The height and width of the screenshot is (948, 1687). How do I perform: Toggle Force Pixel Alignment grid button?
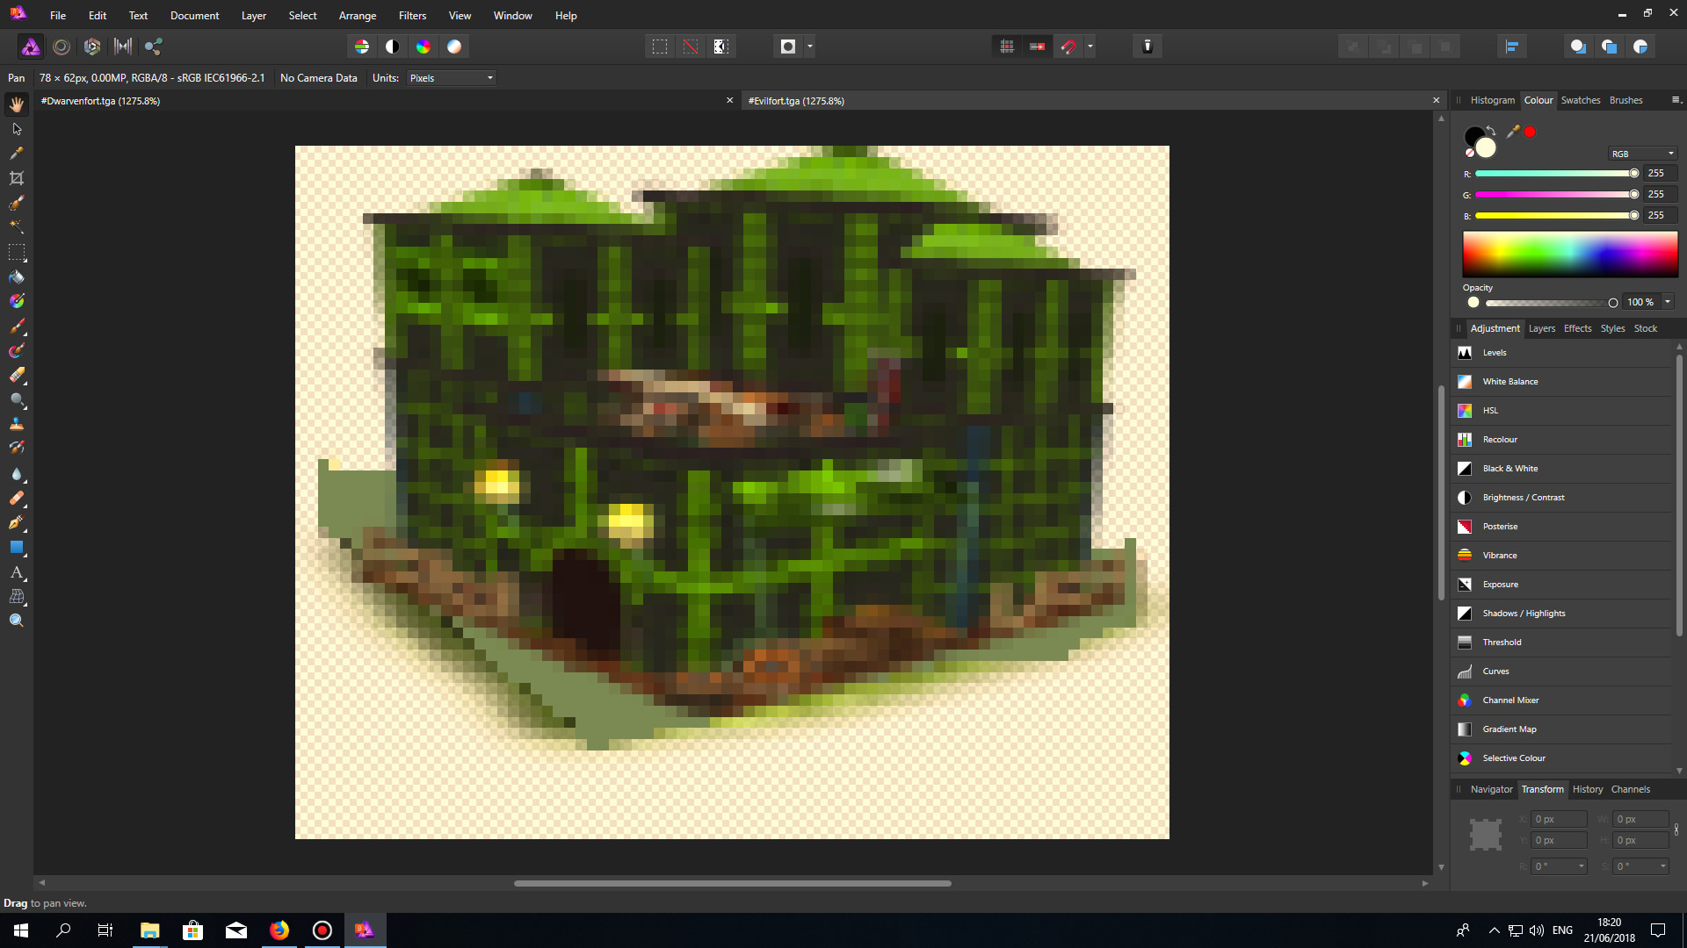1007,47
